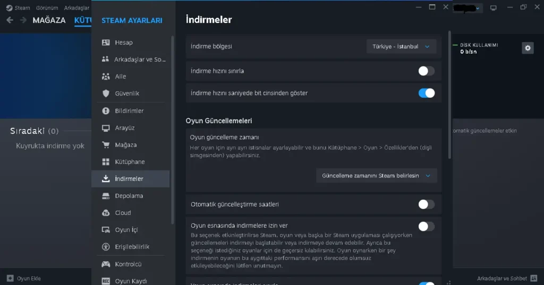Viewport: 544px width, 285px height.
Task: Click the Arkadaşlar ve Sosyal people icon
Action: click(x=106, y=59)
